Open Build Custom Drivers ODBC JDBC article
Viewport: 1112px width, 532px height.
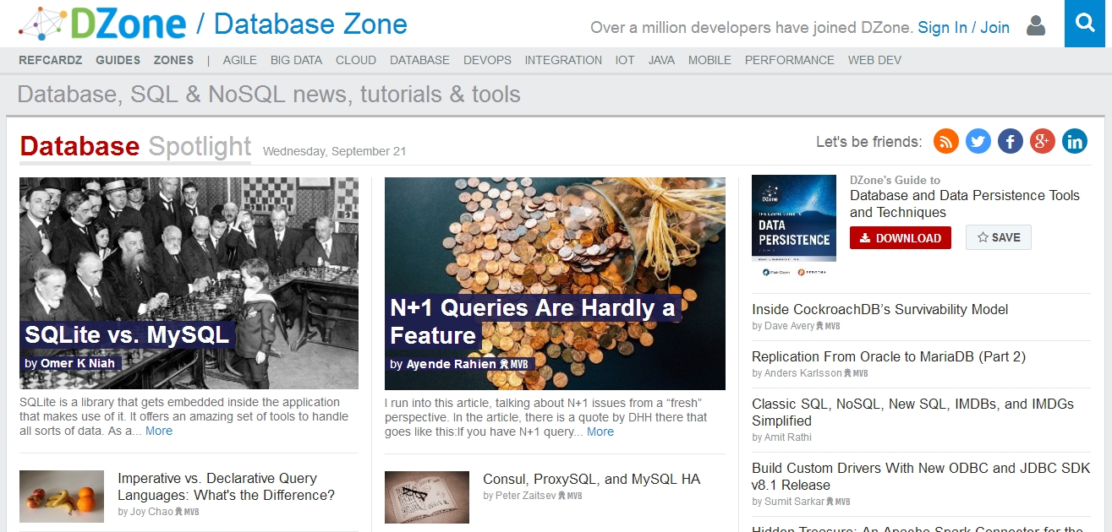[921, 476]
